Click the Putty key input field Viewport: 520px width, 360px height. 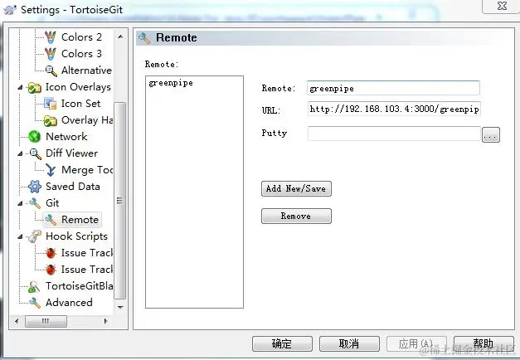pos(394,134)
